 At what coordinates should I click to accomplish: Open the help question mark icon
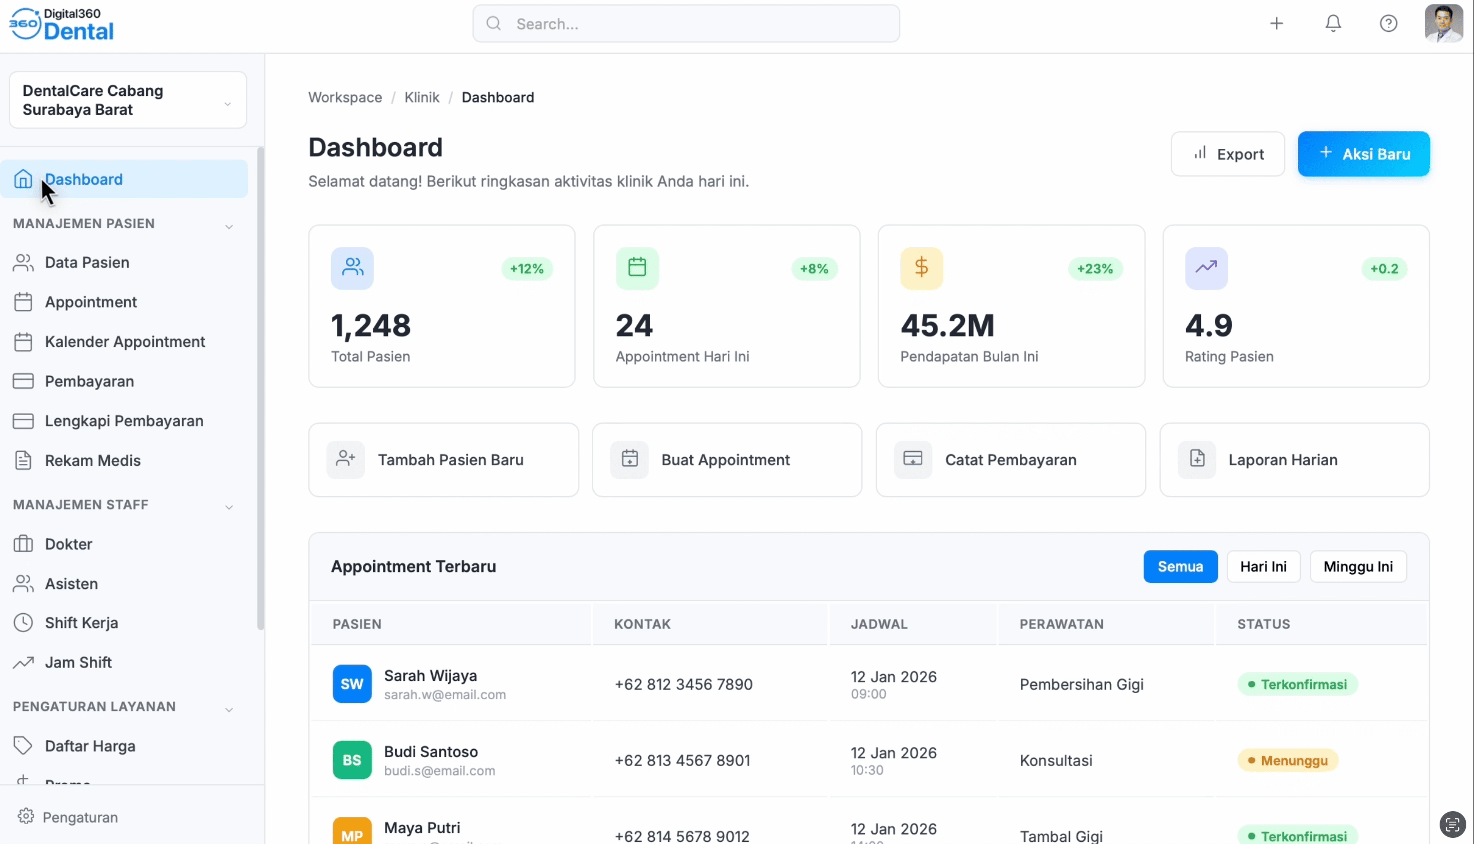click(1388, 23)
